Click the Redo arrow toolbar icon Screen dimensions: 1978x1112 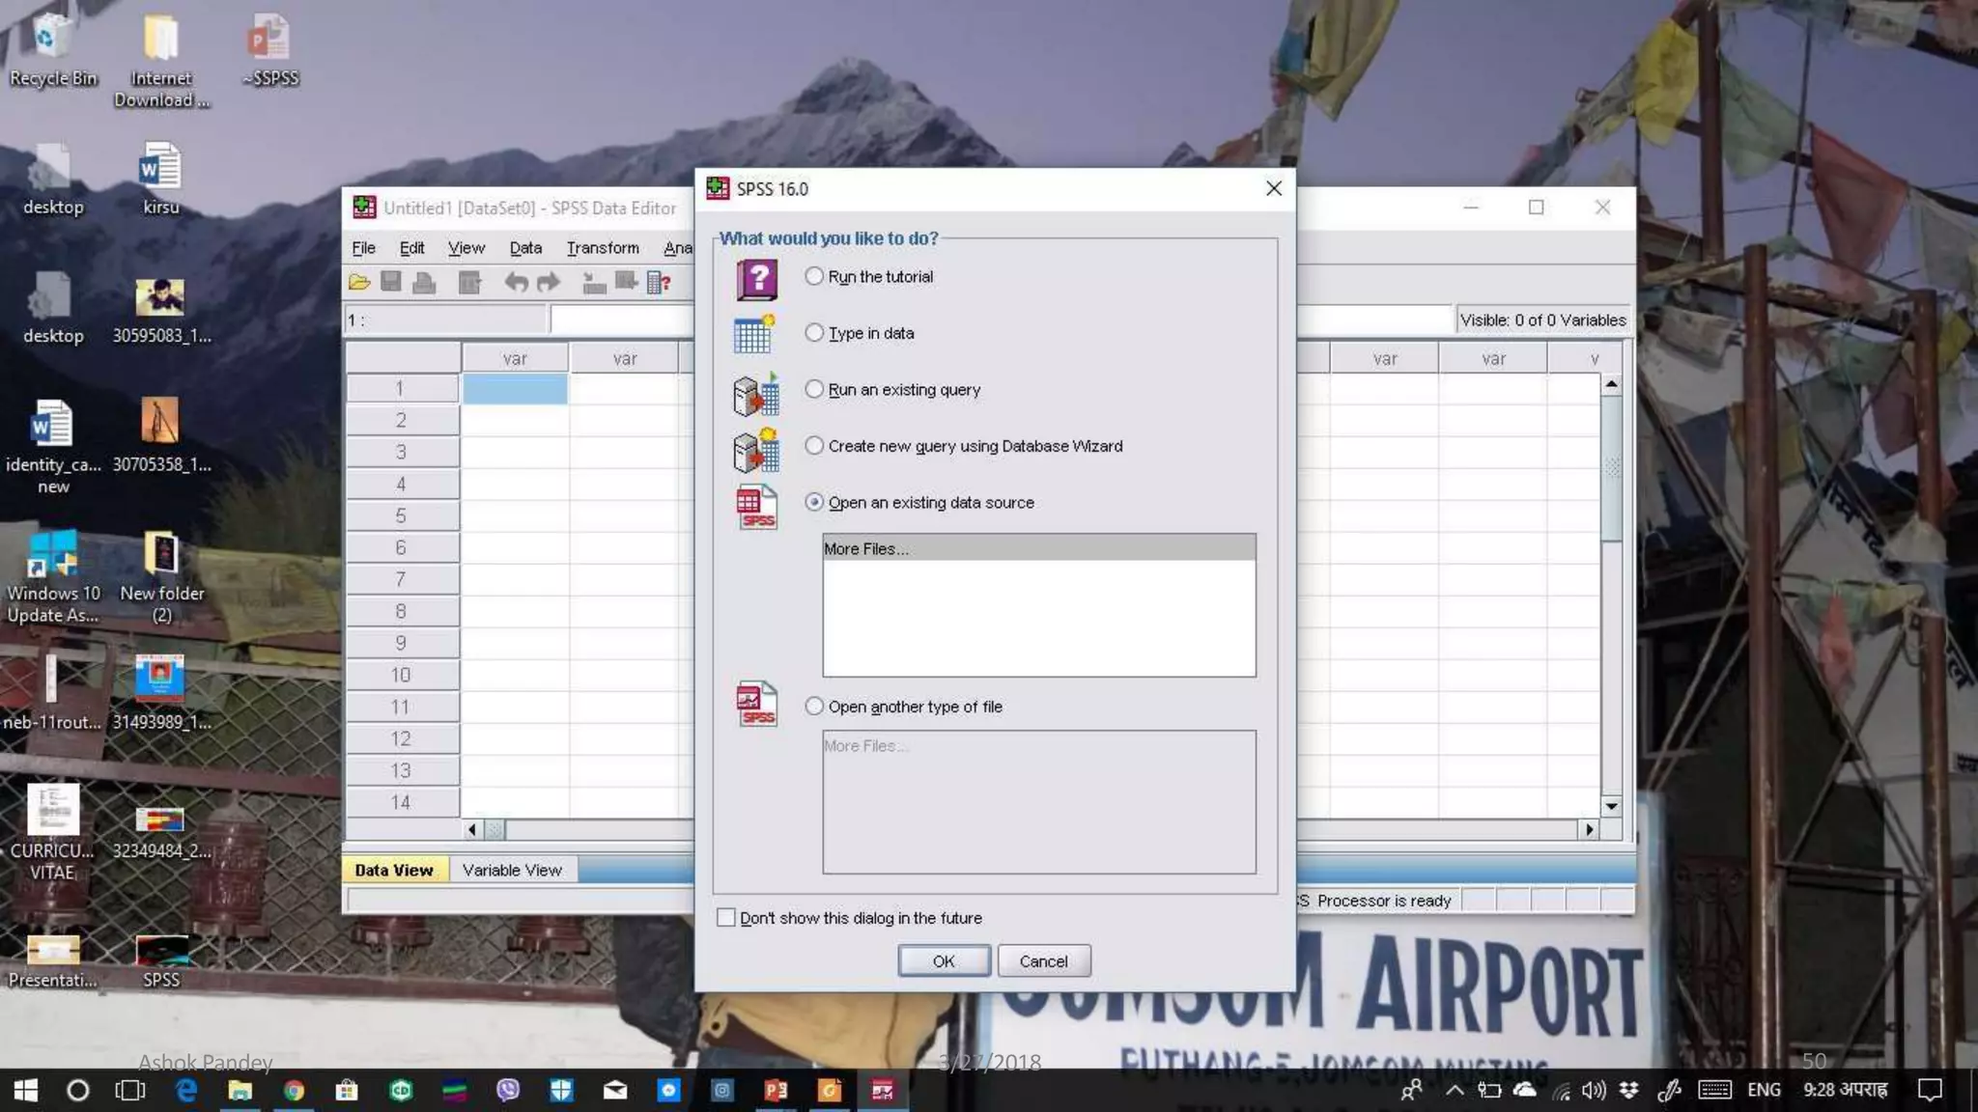[x=548, y=283]
